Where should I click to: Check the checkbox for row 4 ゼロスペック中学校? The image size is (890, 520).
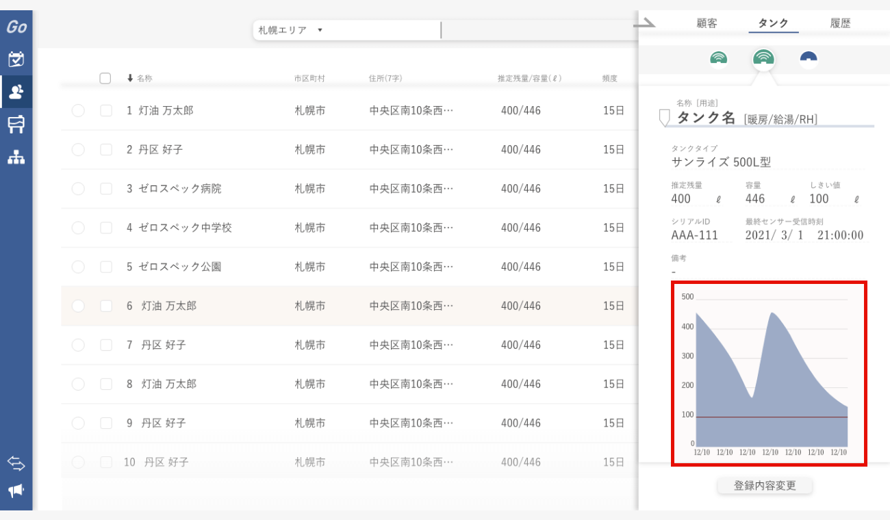pyautogui.click(x=106, y=227)
